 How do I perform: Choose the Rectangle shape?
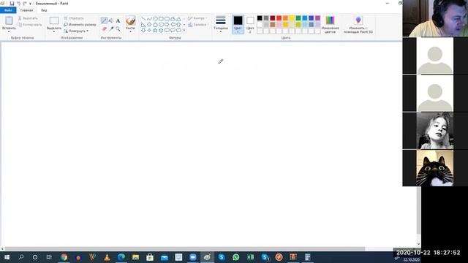coord(161,18)
